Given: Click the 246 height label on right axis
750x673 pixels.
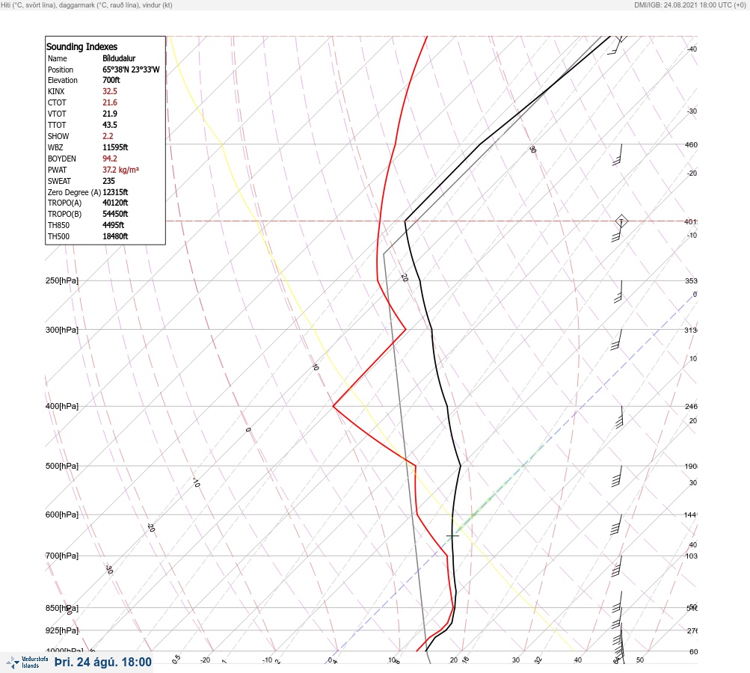Looking at the screenshot, I should (x=691, y=407).
